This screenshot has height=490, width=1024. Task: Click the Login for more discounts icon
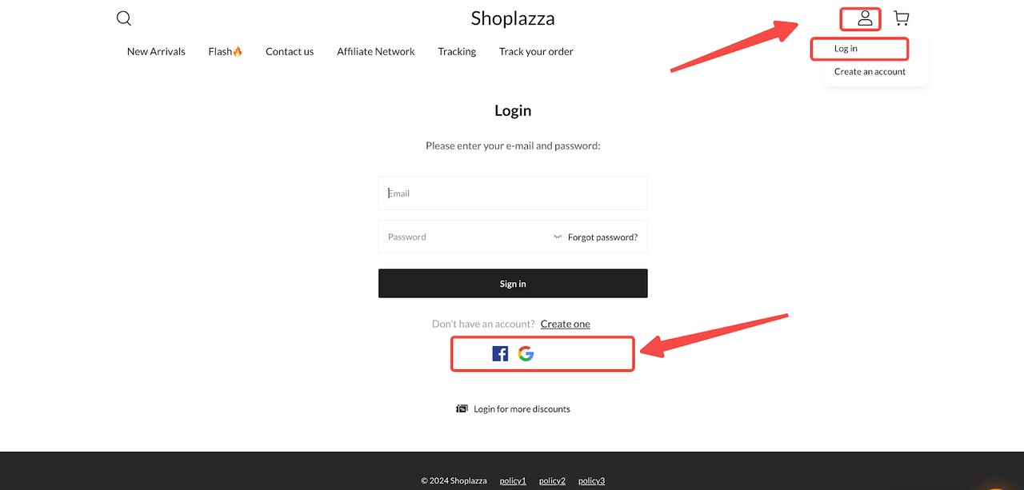coord(462,408)
